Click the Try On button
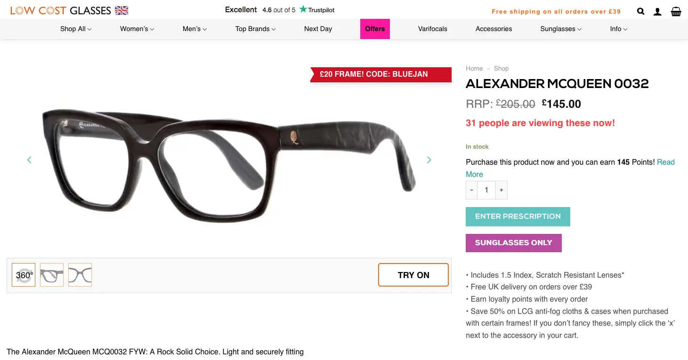 click(413, 275)
